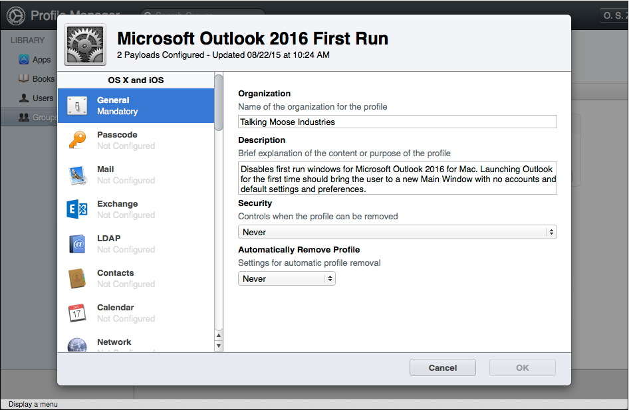Click the Books icon in the Library sidebar

coord(24,78)
